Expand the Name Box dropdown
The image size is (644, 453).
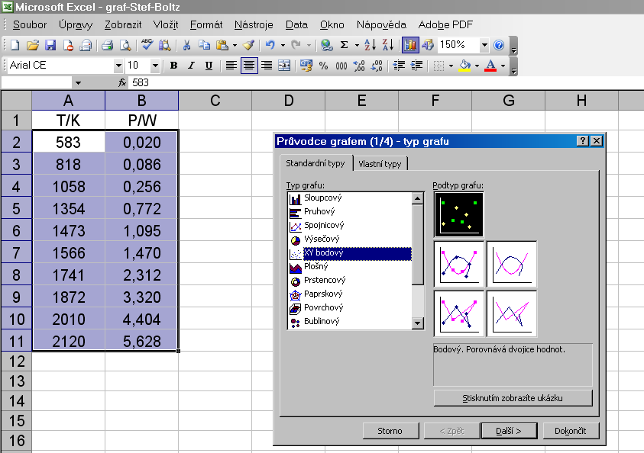click(78, 83)
